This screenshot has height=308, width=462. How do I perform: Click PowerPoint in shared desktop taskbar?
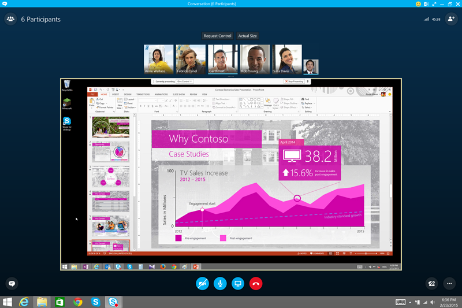196,267
